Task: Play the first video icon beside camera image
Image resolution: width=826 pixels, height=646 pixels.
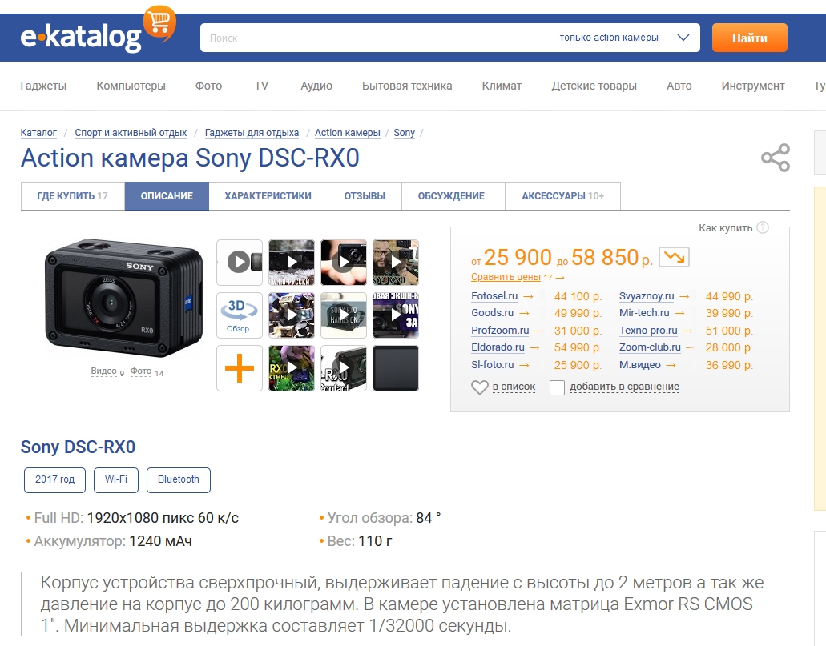Action: click(239, 262)
